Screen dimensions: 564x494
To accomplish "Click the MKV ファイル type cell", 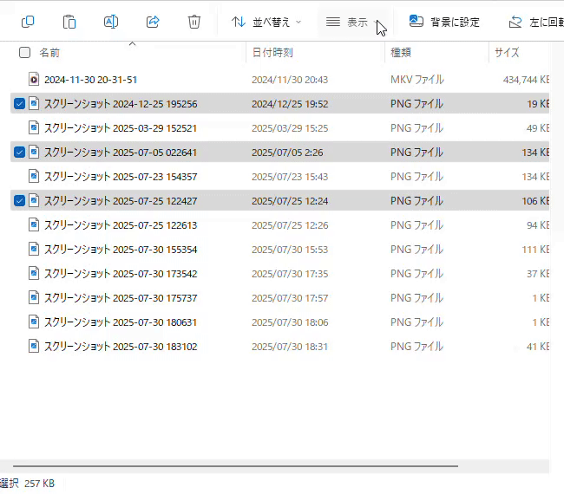I will click(417, 80).
